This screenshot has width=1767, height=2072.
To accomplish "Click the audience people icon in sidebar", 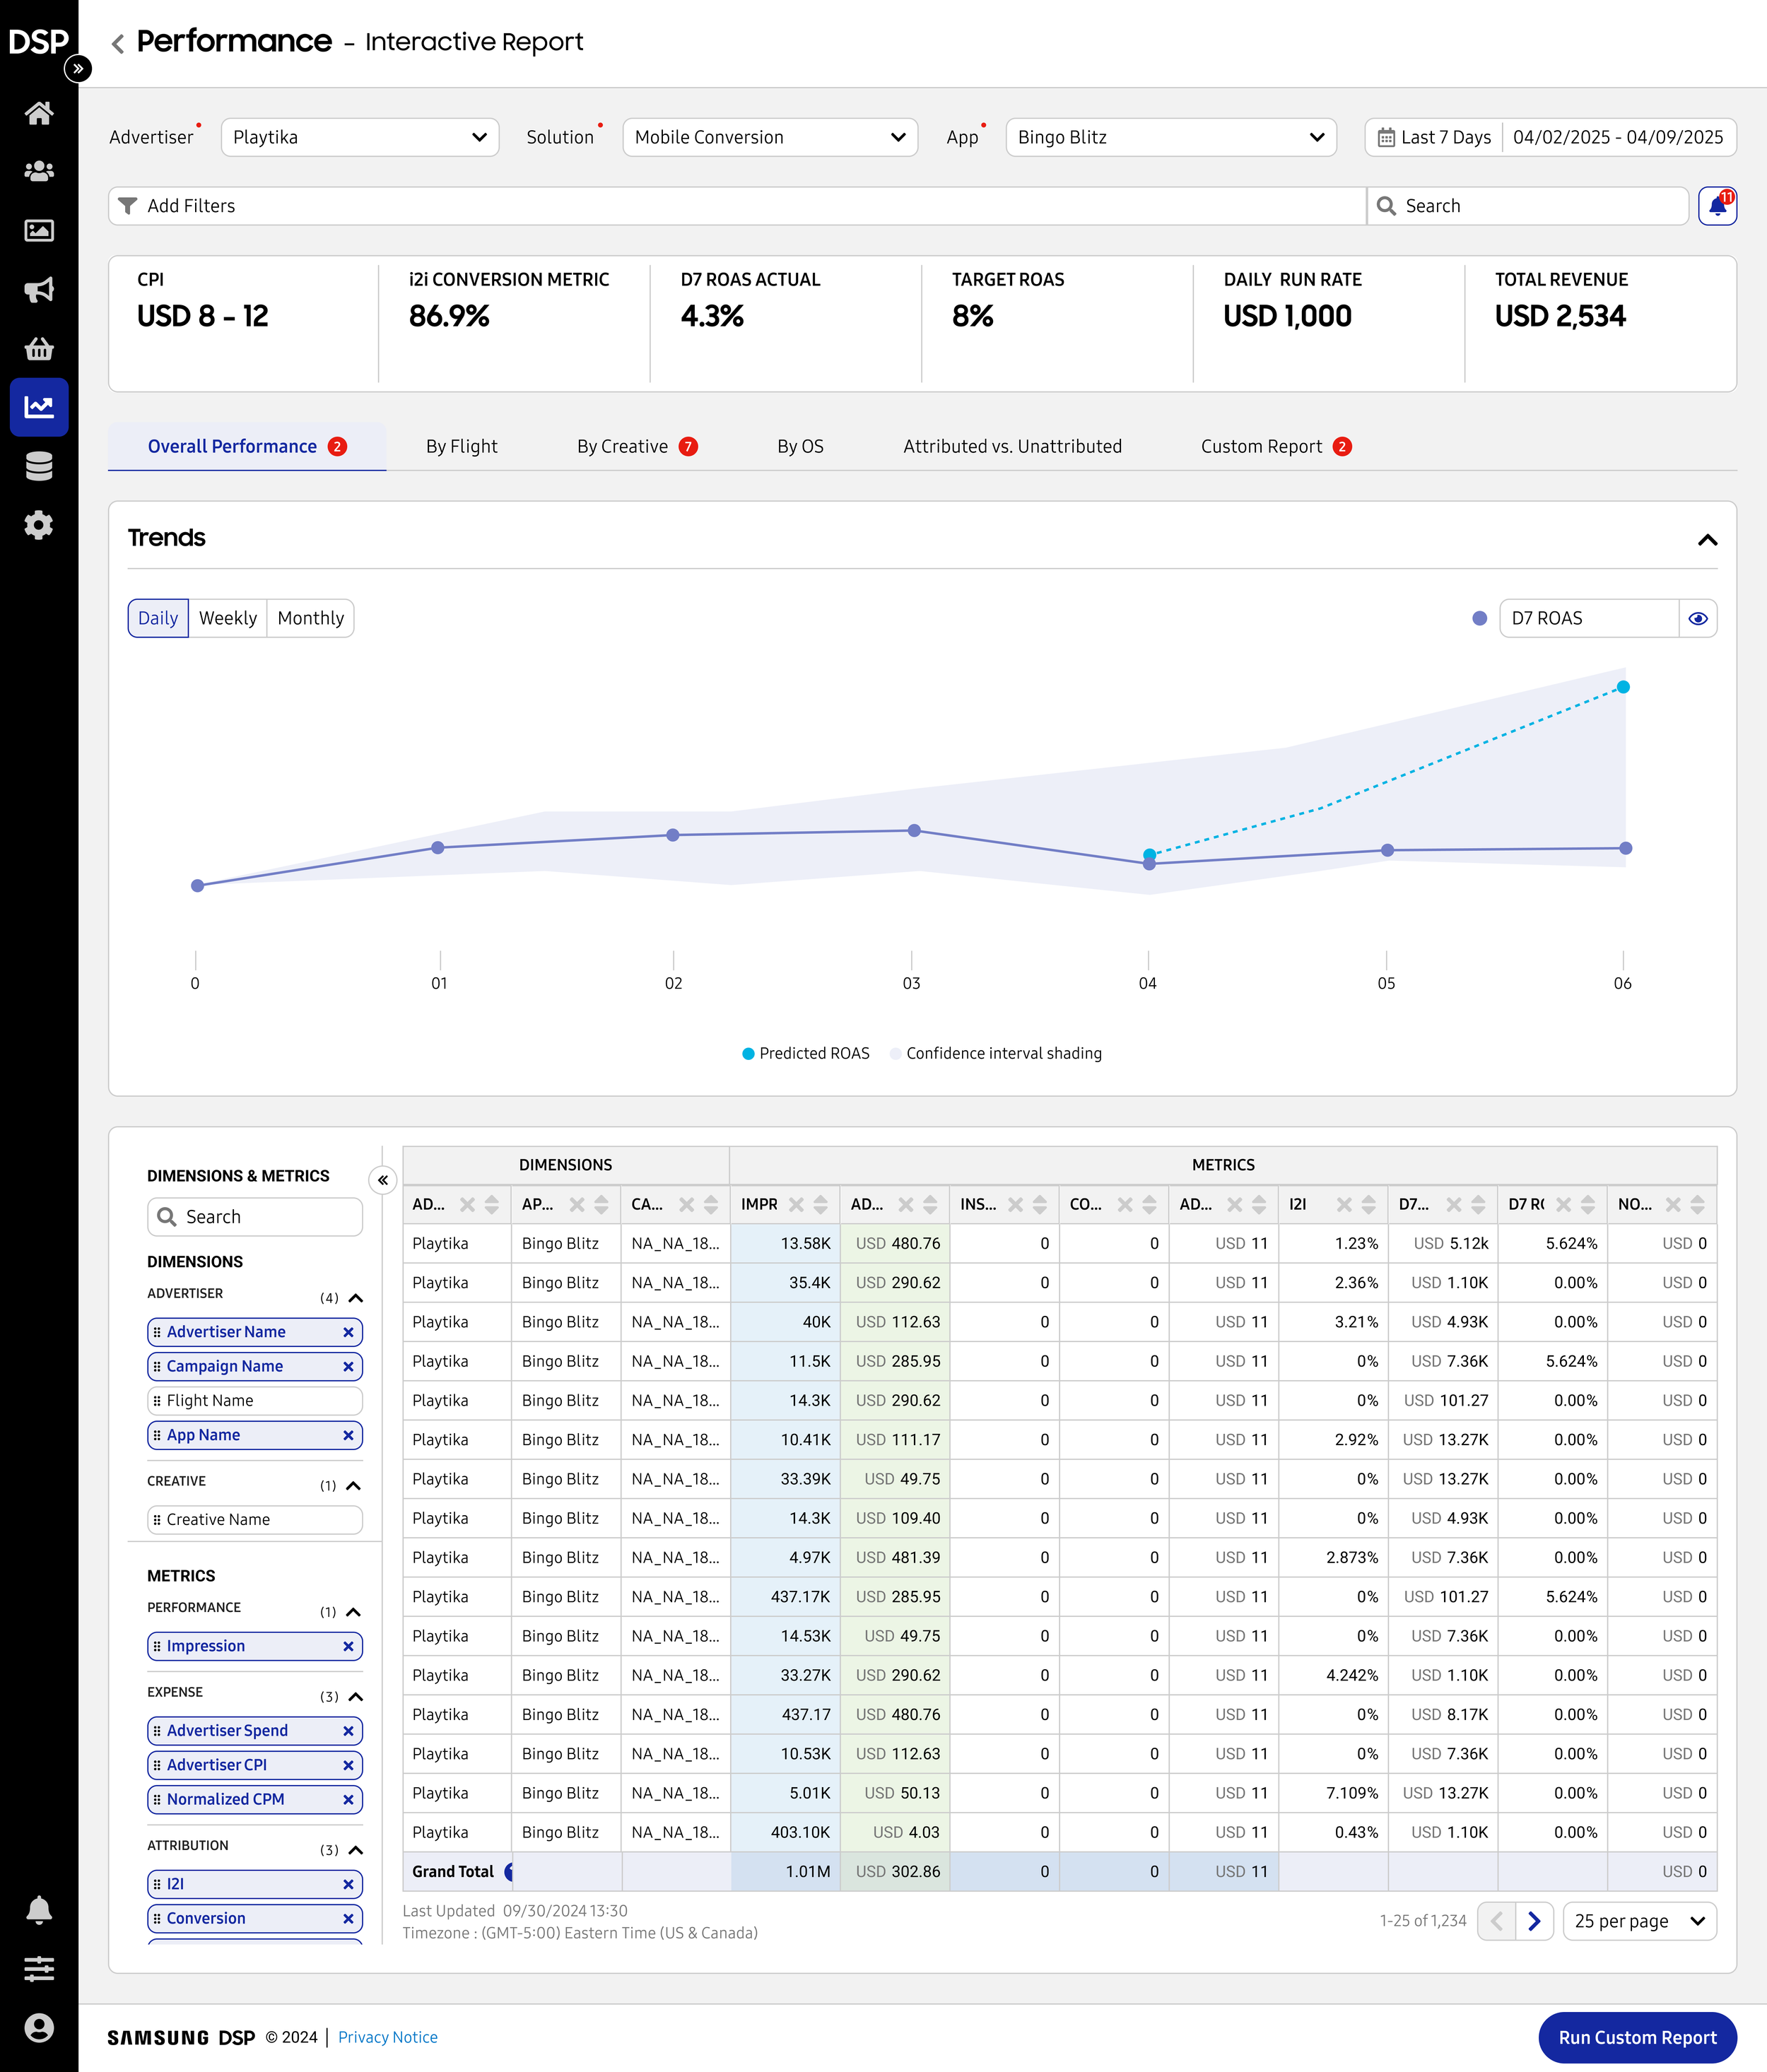I will [x=38, y=172].
